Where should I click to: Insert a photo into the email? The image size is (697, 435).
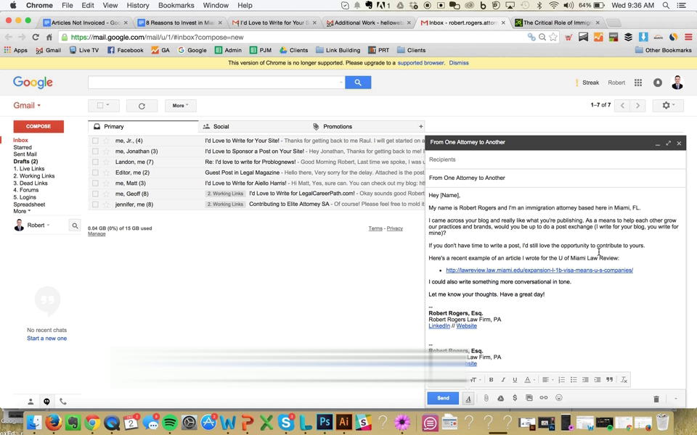(x=529, y=398)
